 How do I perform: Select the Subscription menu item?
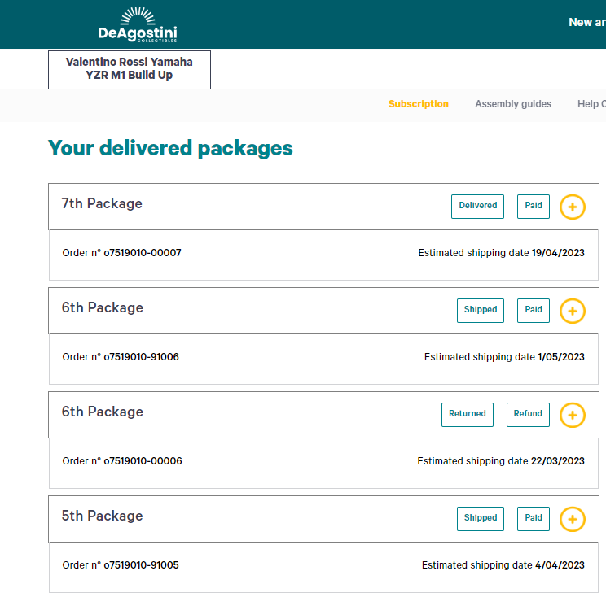(x=418, y=104)
